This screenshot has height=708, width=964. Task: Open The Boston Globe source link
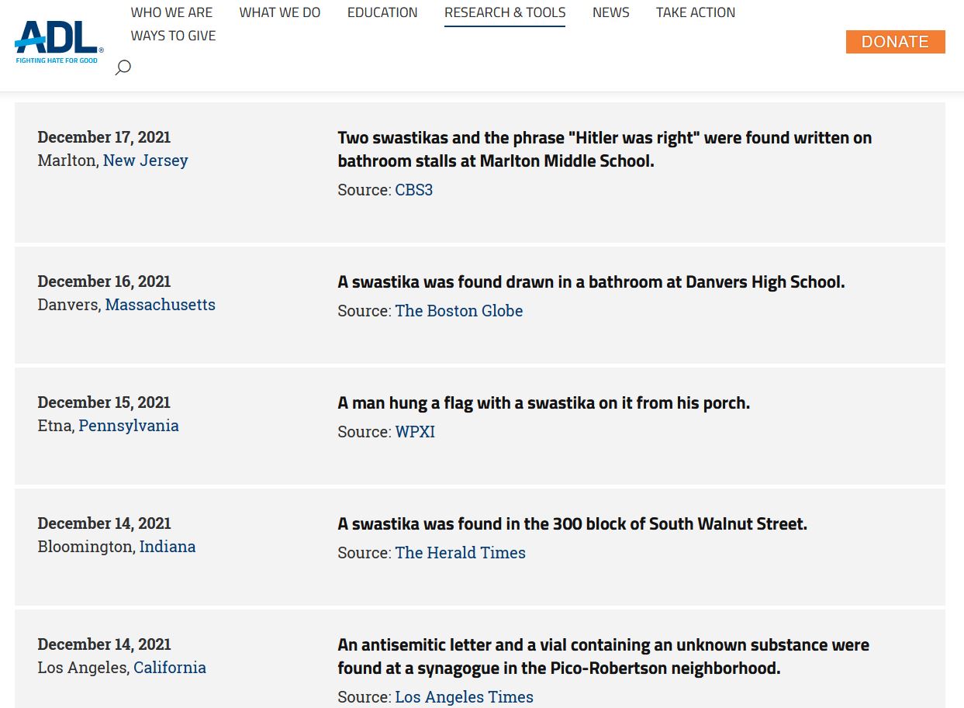pos(459,310)
